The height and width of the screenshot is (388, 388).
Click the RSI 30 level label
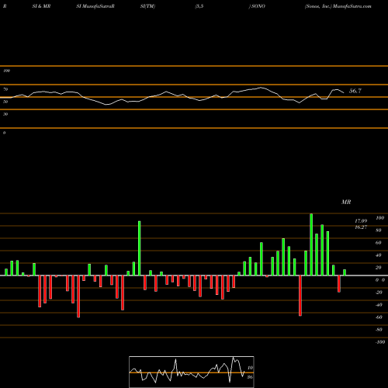(5, 114)
